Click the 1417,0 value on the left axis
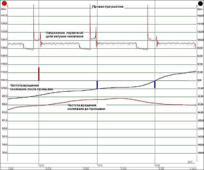Image resolution: width=204 pixels, height=170 pixels. [4, 16]
